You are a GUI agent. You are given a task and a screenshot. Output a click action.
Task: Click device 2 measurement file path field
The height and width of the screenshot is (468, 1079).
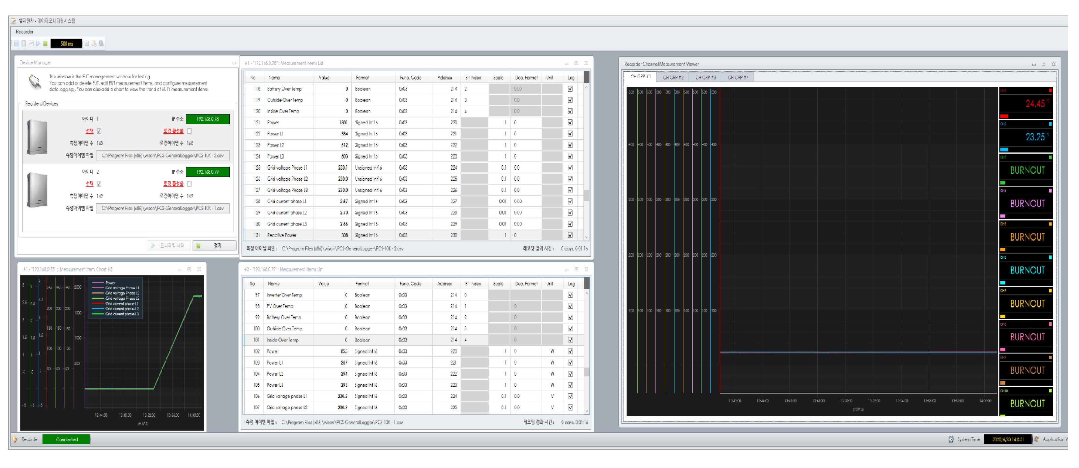pos(163,208)
